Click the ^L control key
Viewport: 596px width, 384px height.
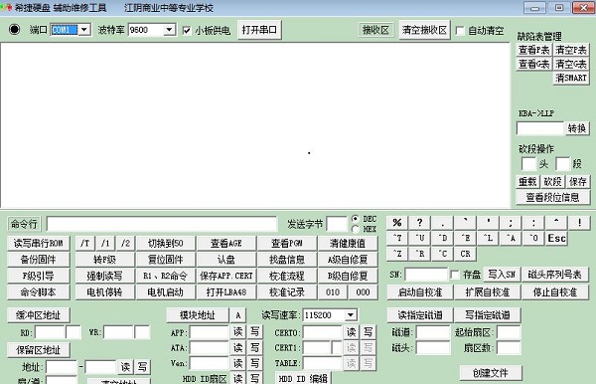coord(488,238)
